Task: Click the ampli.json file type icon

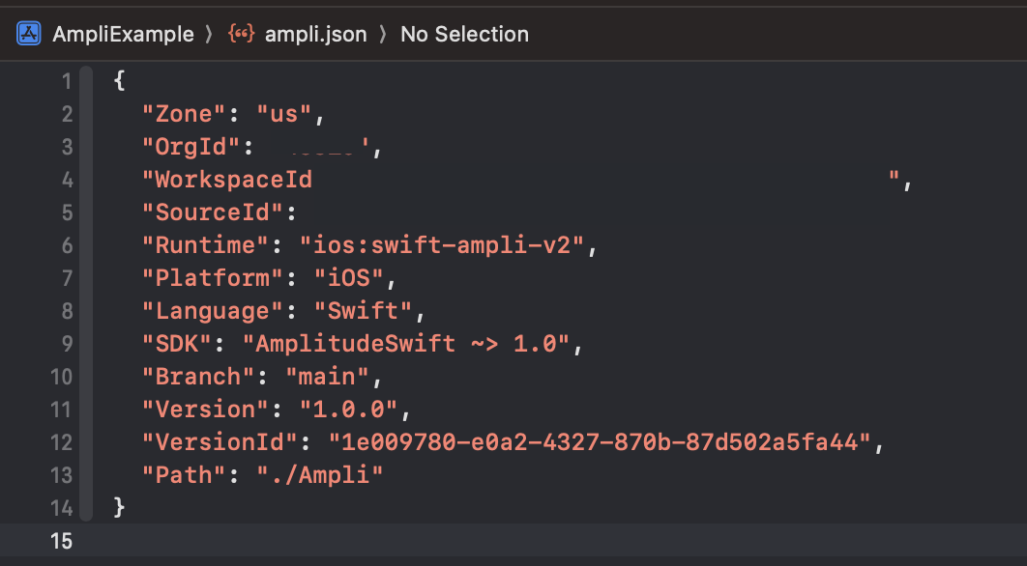Action: (241, 34)
